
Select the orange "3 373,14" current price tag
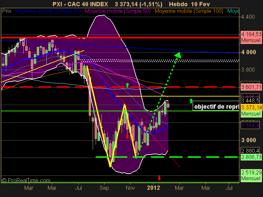(x=251, y=107)
